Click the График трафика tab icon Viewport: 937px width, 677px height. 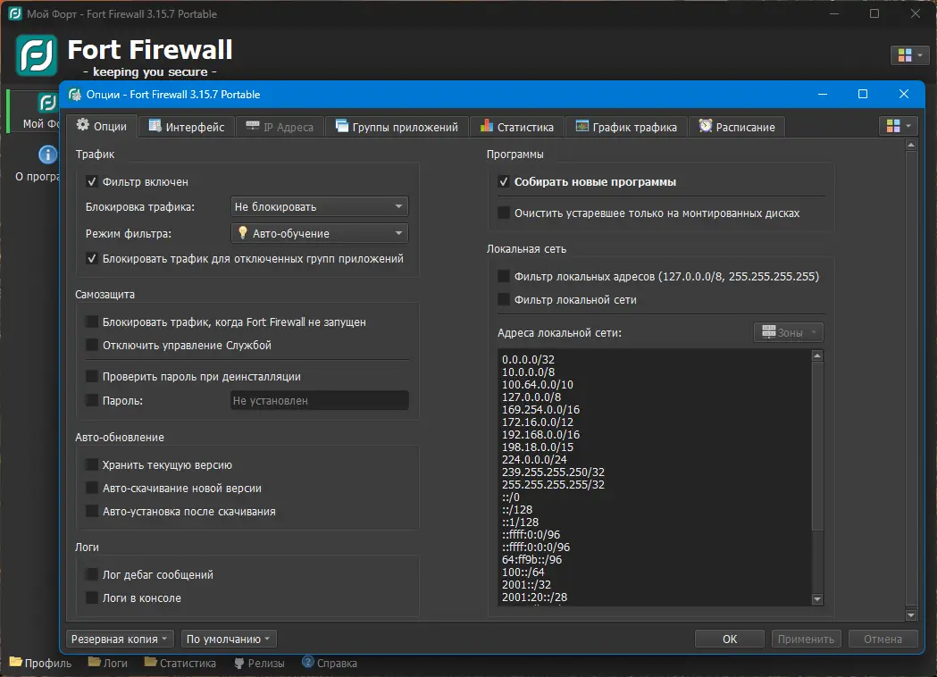(x=582, y=125)
